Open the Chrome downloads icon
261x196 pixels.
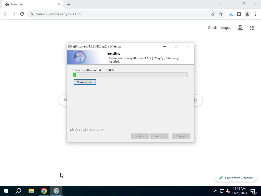point(231,14)
